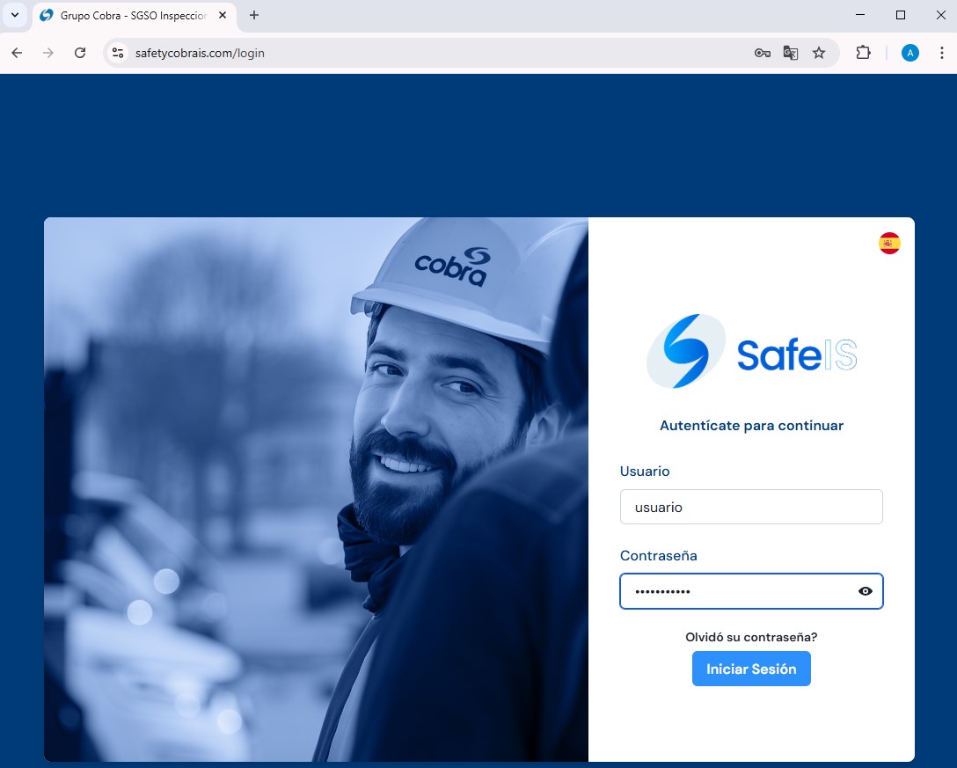This screenshot has width=957, height=768.
Task: Go back to the previous browser page
Action: pyautogui.click(x=17, y=53)
